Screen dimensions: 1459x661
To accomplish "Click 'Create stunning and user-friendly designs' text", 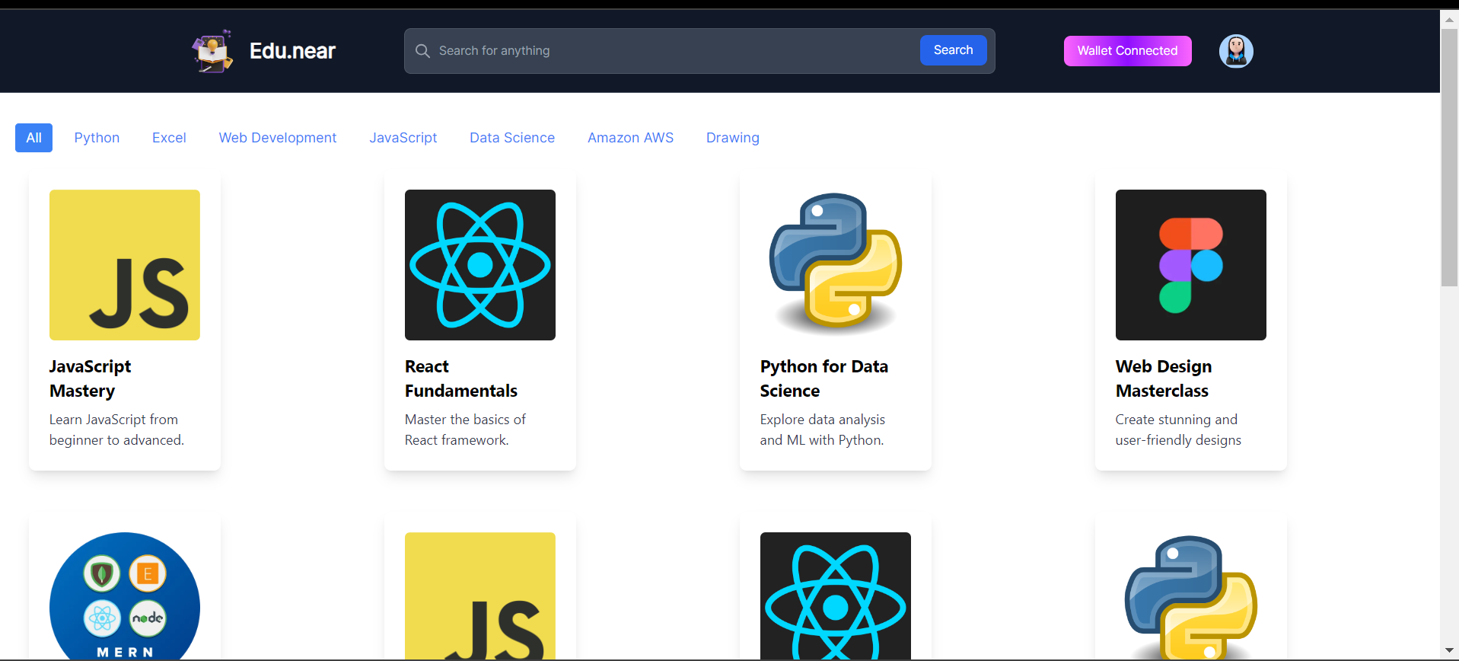I will [x=1178, y=429].
